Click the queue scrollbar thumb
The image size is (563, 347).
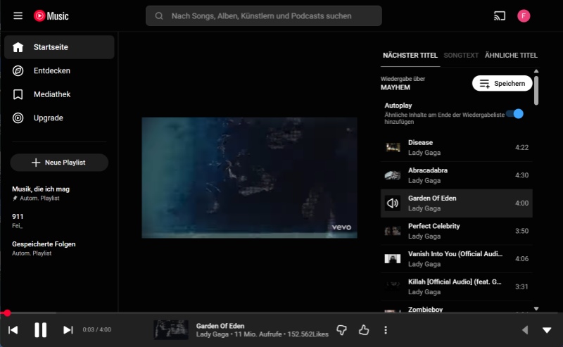coord(536,90)
